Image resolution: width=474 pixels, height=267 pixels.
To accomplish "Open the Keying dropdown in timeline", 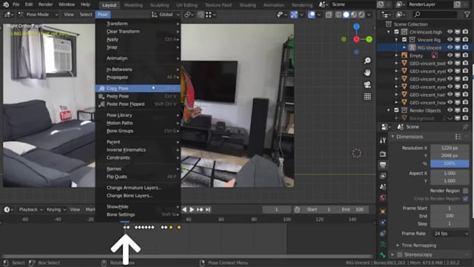I will coord(56,209).
